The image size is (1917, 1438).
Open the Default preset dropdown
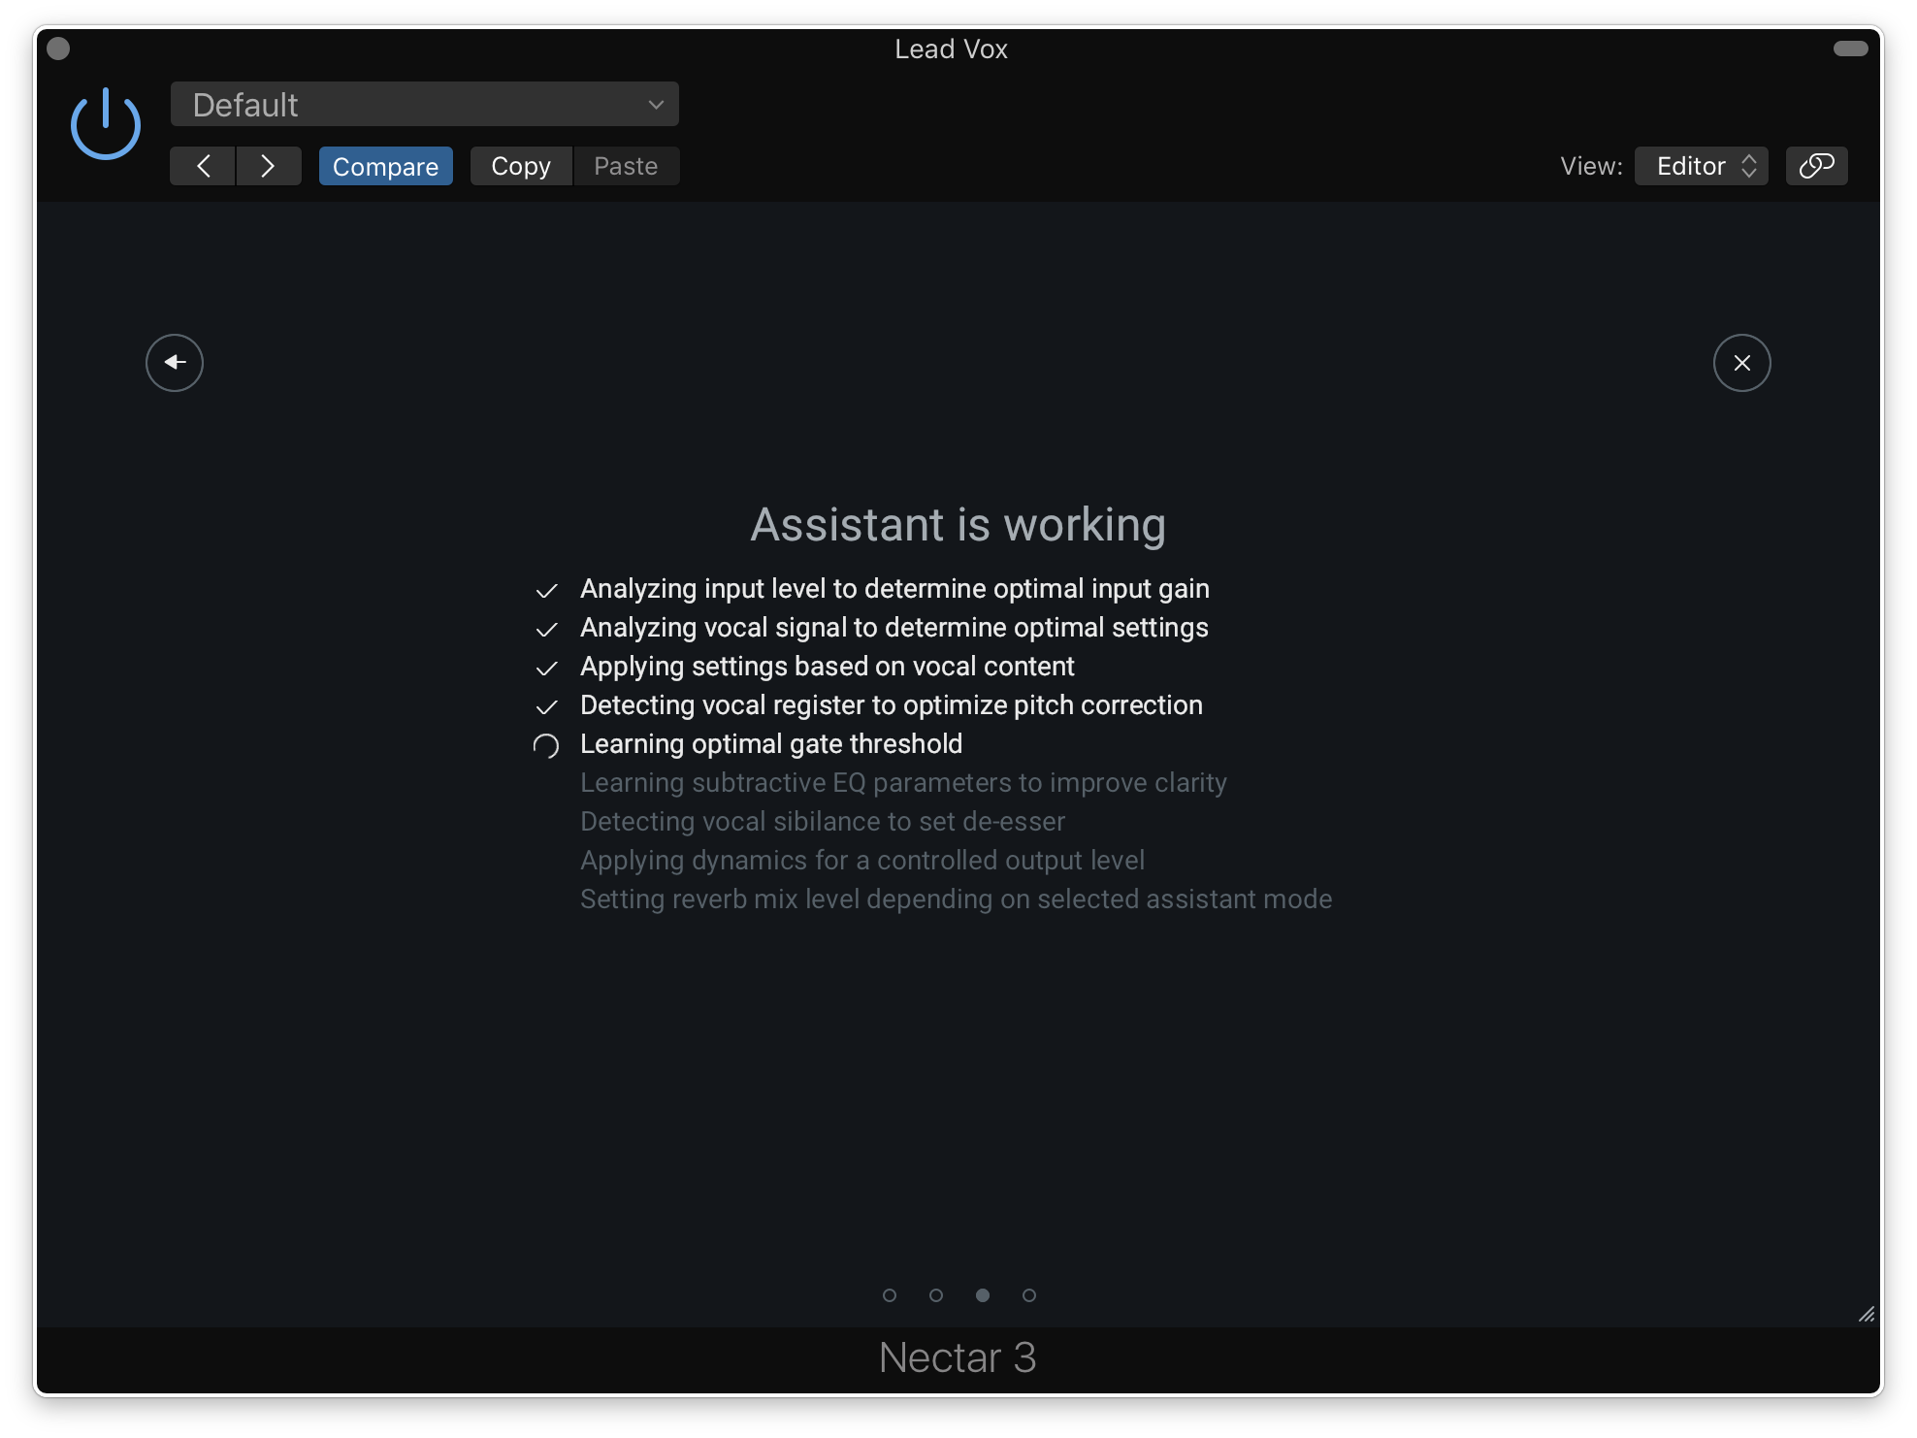coord(424,105)
